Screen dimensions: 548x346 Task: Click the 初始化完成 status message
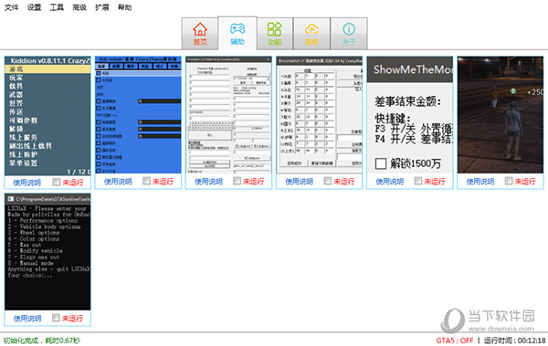42,341
